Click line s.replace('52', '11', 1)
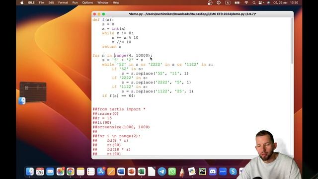This screenshot has width=318, height=179. (155, 73)
